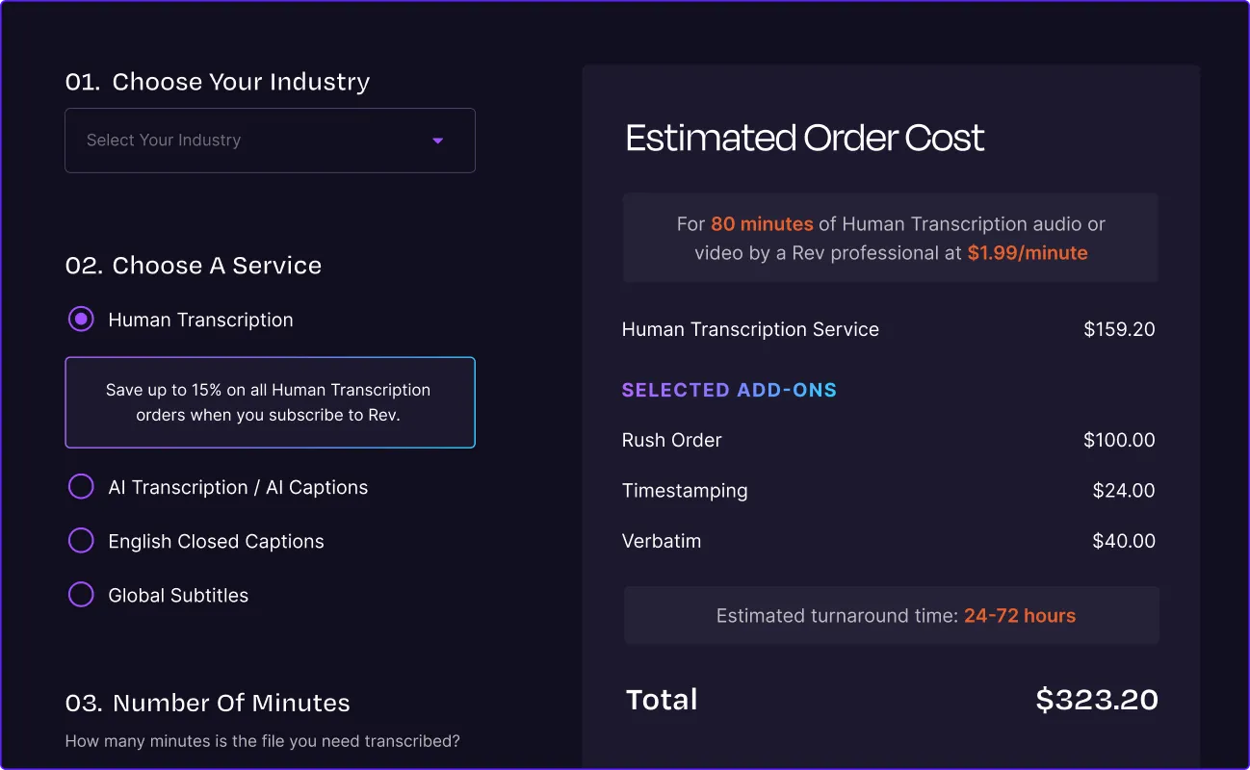Open the Select Your Industry dropdown

click(270, 141)
